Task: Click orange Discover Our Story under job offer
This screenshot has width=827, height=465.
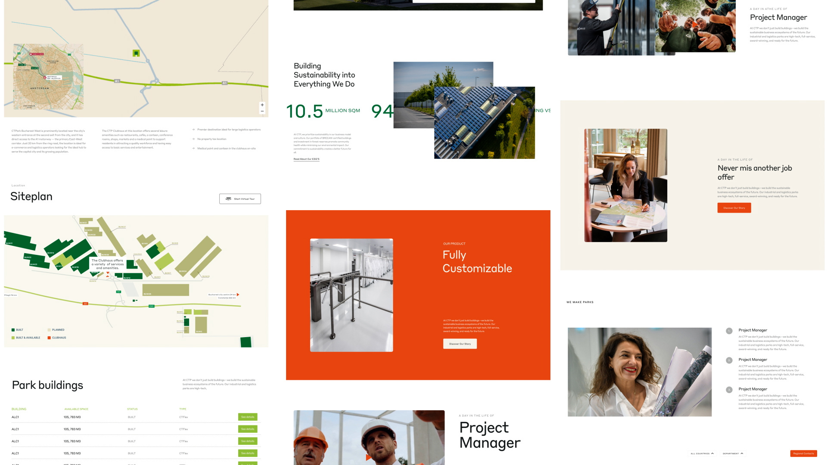Action: click(734, 208)
